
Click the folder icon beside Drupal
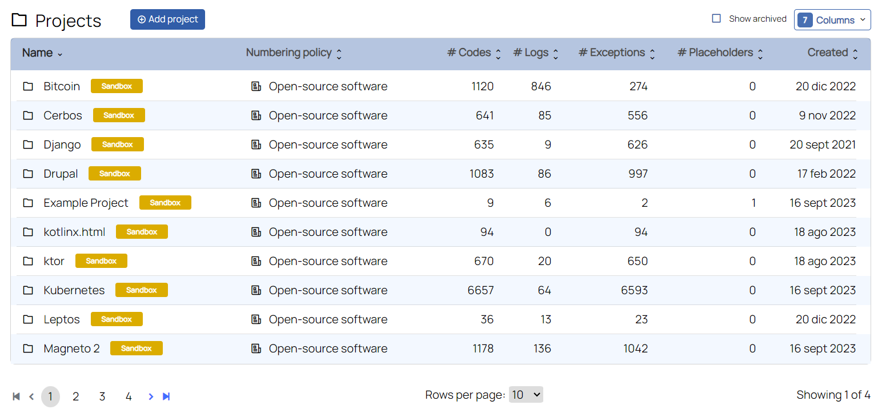[28, 174]
